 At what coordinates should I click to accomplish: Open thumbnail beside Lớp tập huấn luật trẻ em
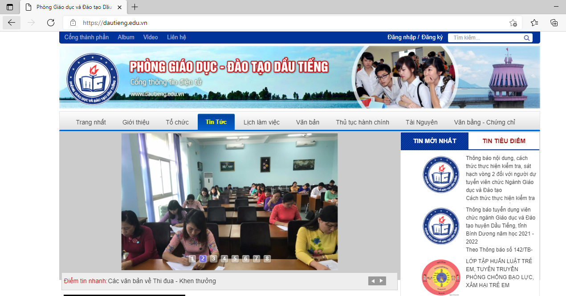point(441,278)
